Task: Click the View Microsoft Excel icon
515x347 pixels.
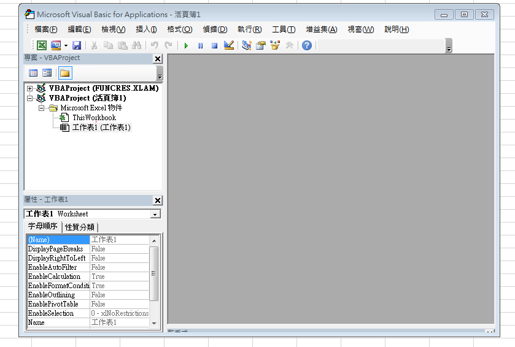Action: point(42,45)
